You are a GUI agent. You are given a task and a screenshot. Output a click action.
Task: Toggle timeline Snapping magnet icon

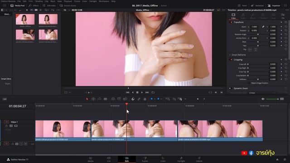tap(133, 99)
